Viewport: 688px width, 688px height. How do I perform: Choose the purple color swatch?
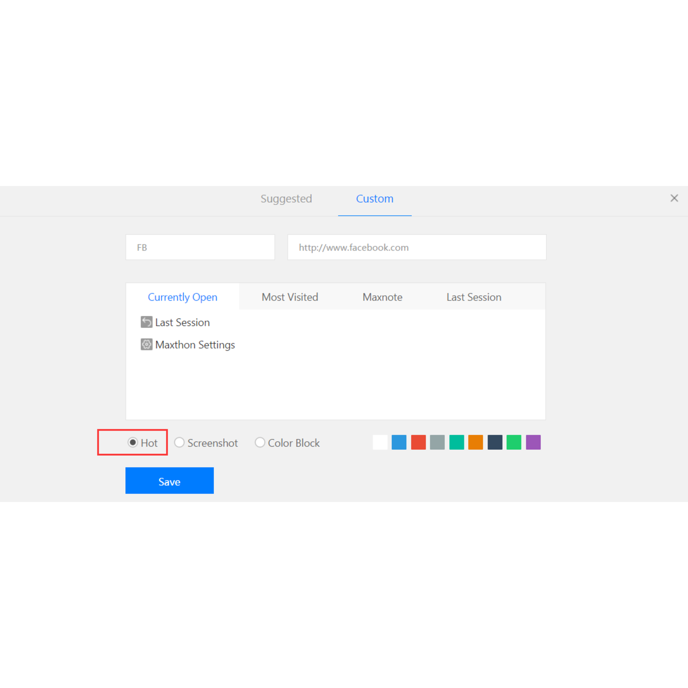(x=533, y=442)
